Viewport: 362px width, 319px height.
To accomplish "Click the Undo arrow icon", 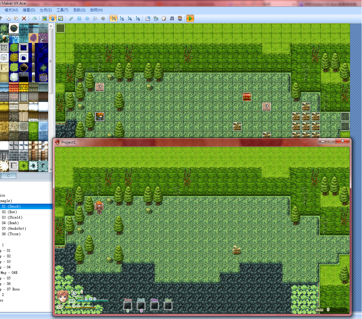I will pyautogui.click(x=34, y=18).
